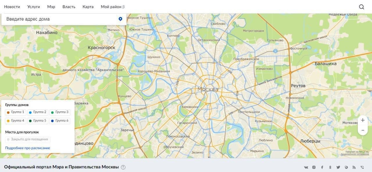Open the Twitter bird icon
The height and width of the screenshot is (172, 372).
pyautogui.click(x=338, y=167)
